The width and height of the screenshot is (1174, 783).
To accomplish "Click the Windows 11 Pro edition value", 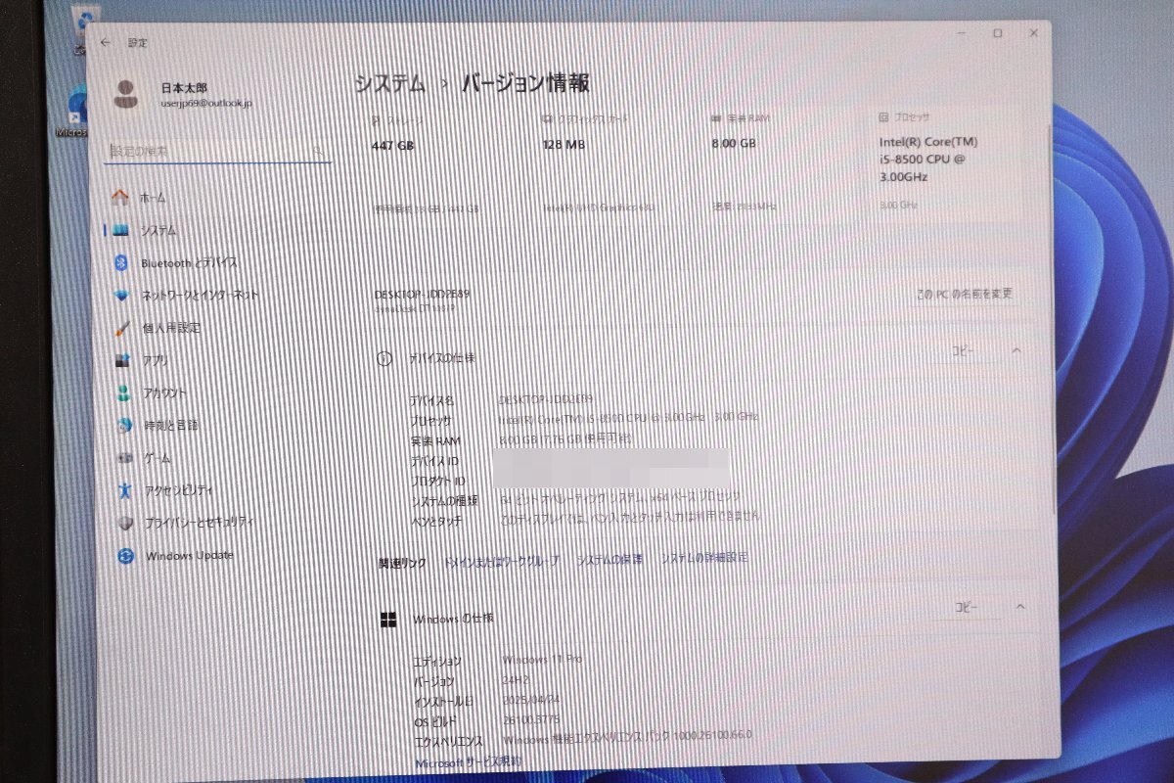I will click(541, 660).
